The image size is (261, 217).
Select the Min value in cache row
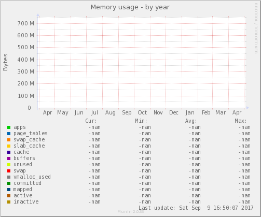point(145,152)
